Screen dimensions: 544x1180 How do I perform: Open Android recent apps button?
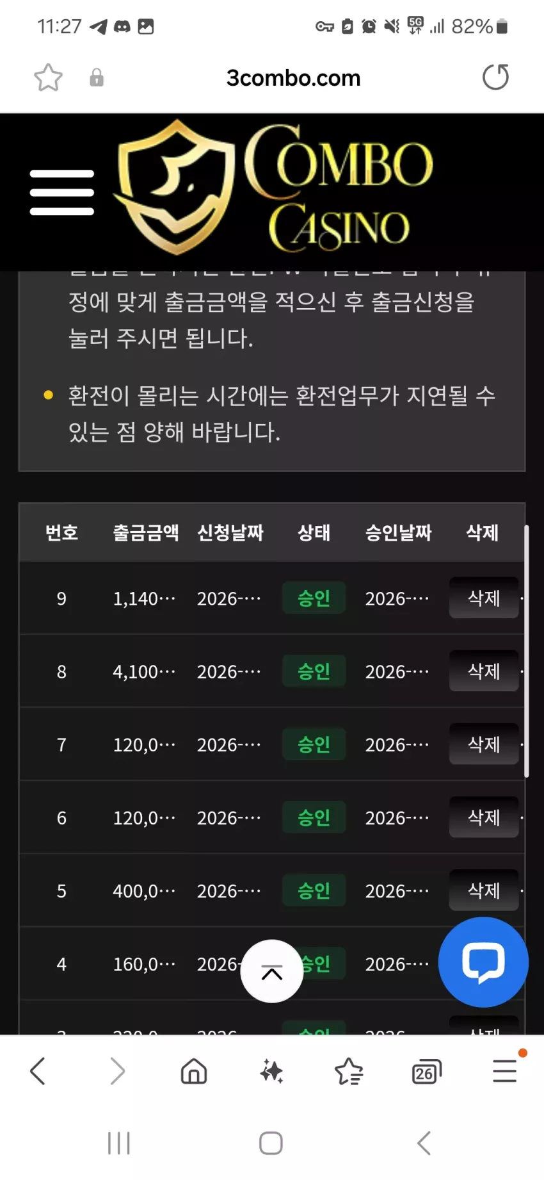[x=119, y=1142]
